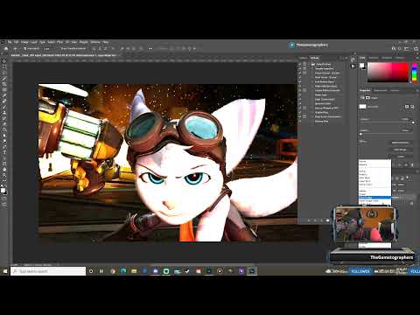This screenshot has width=420, height=315.
Task: Open the Window menu
Action: click(x=95, y=42)
